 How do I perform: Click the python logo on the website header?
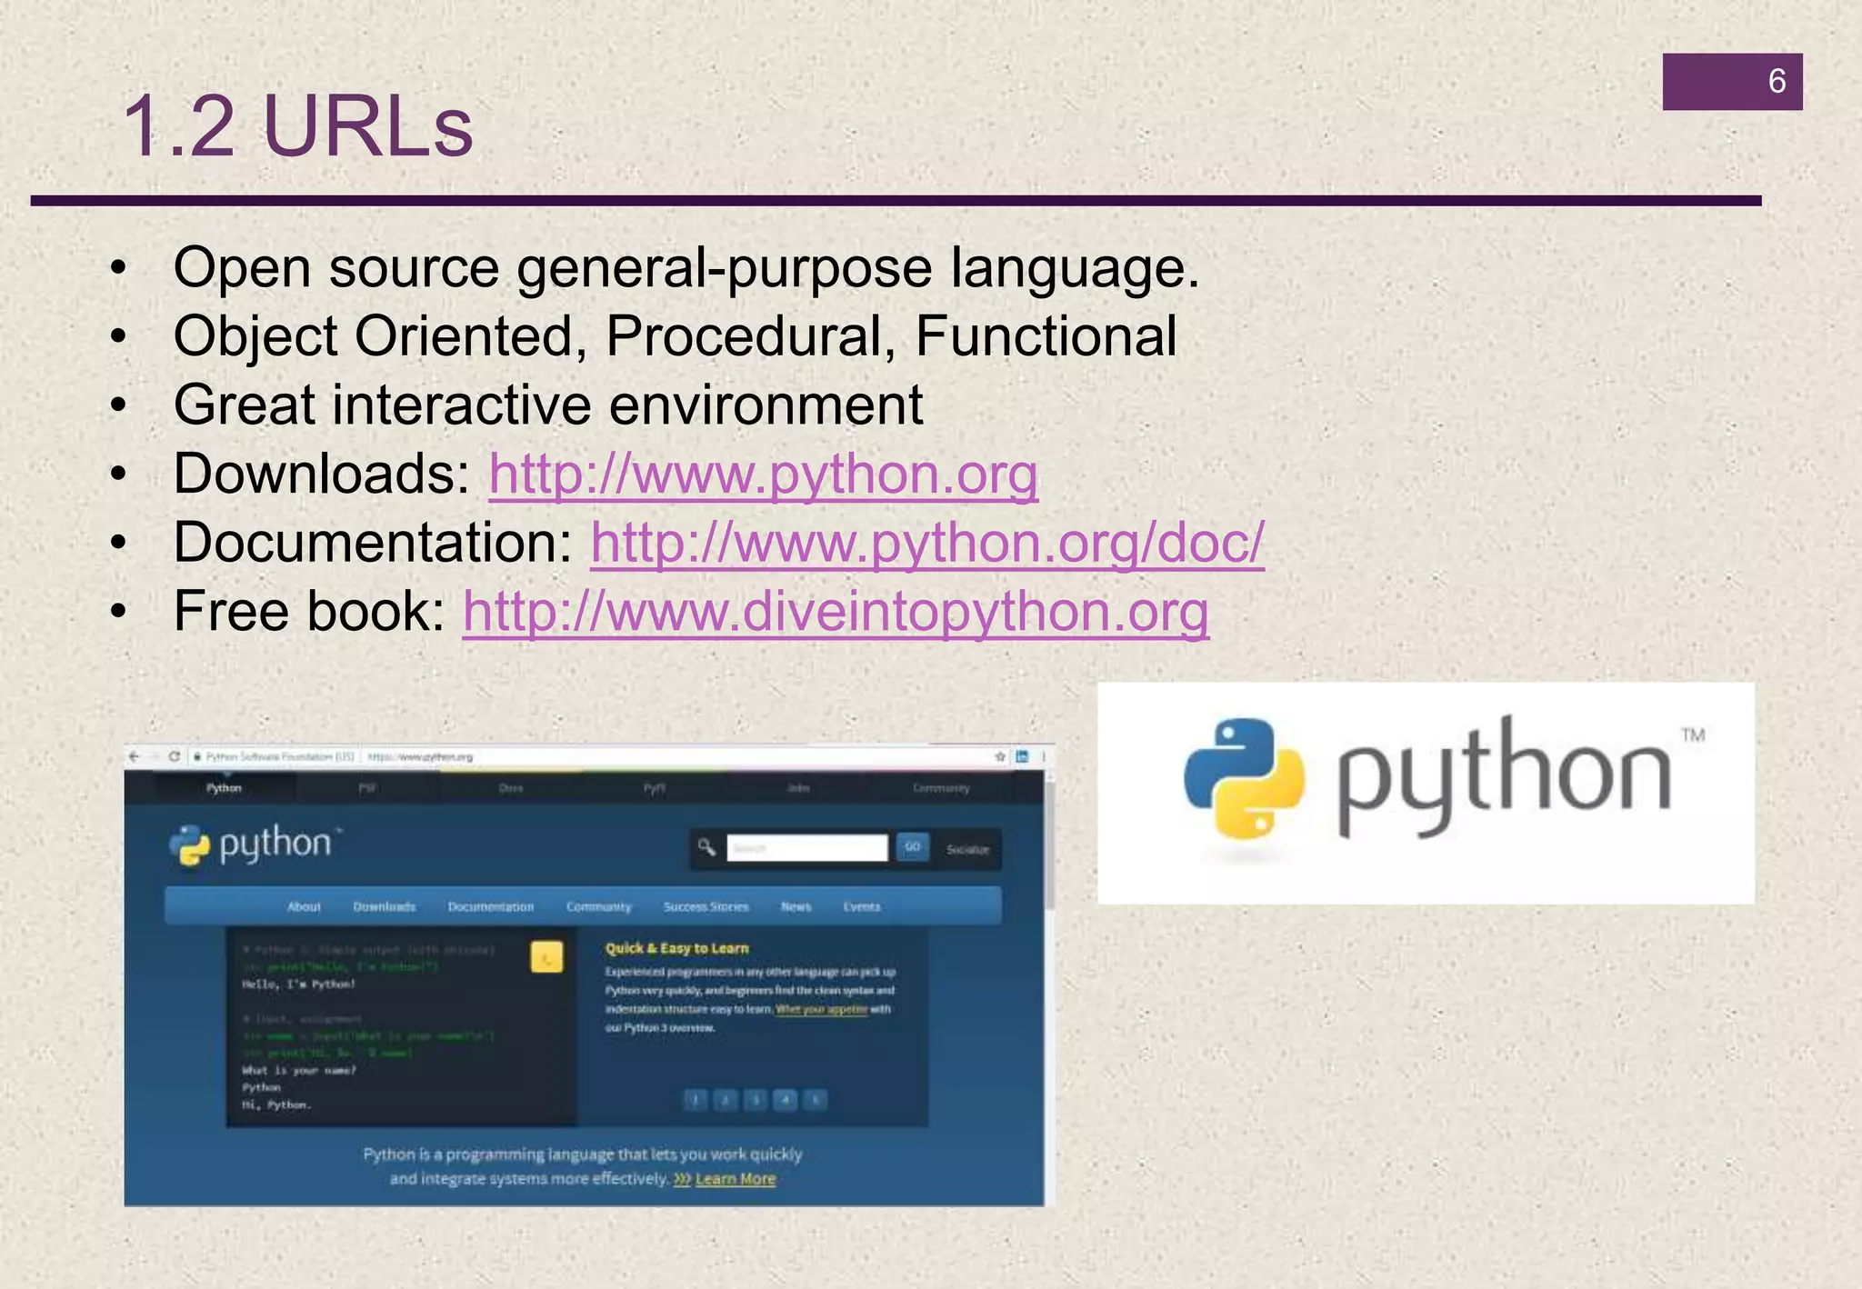(x=255, y=844)
